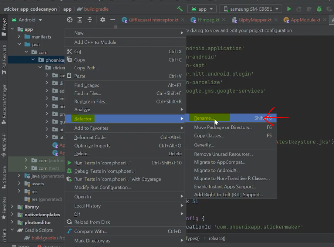Open Project panel settings gear
Image resolution: width=334 pixels, height=247 pixels.
[x=103, y=20]
